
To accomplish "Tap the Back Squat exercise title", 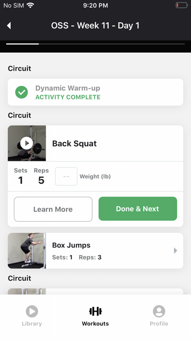I will click(x=75, y=144).
